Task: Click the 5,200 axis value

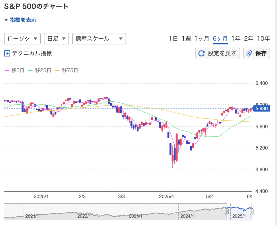Action: (x=262, y=148)
